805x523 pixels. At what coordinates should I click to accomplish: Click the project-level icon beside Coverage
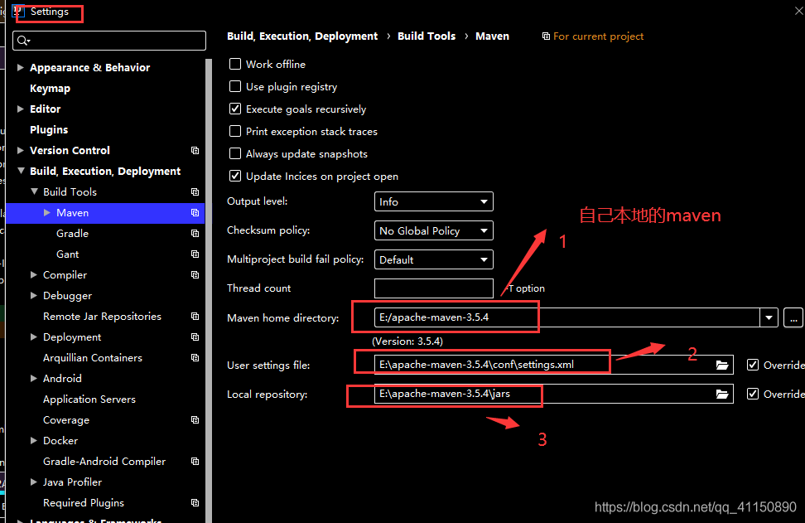point(195,420)
